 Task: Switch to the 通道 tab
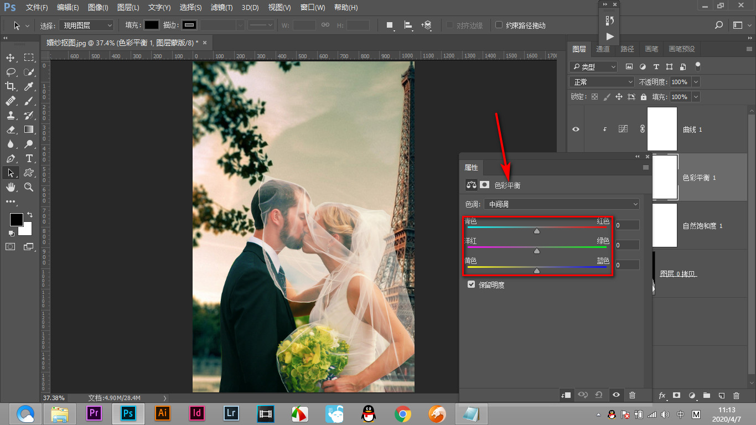[x=603, y=49]
